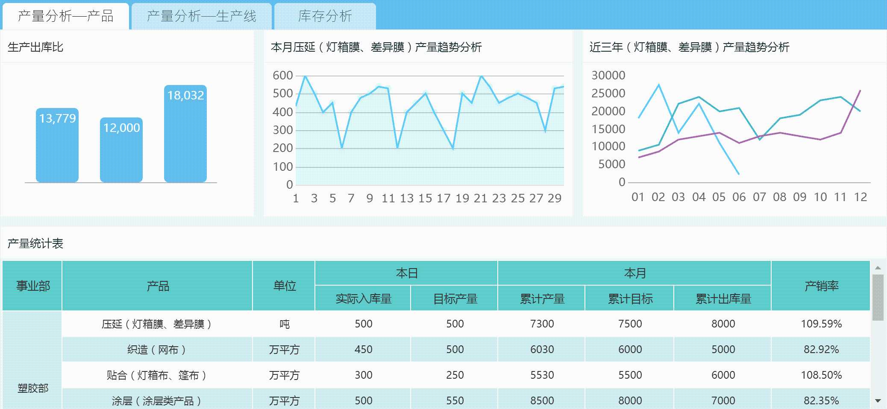Screen dimensions: 887x409
Task: Open the 产量分析—生产线 tab
Action: coord(201,16)
